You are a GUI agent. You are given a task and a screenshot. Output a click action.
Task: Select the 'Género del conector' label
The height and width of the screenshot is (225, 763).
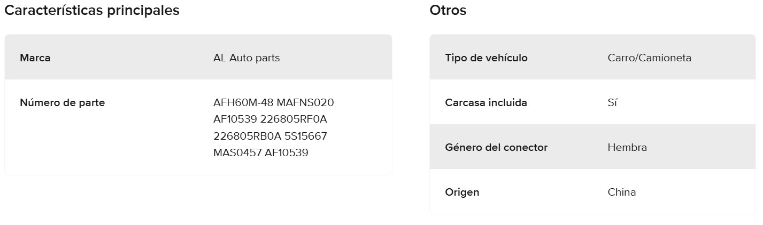click(x=496, y=148)
